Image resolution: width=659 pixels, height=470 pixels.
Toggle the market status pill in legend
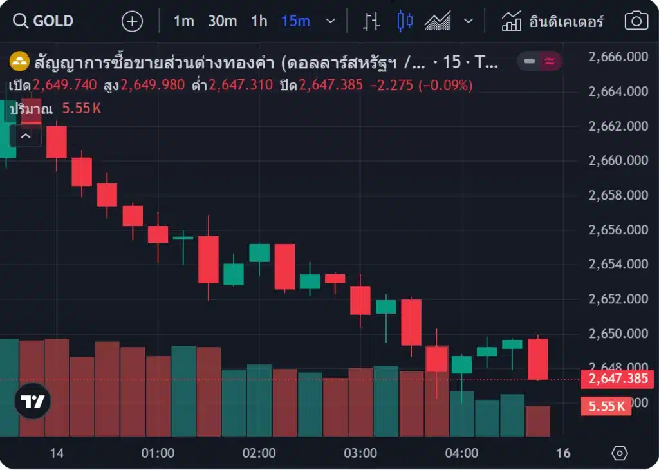point(539,62)
